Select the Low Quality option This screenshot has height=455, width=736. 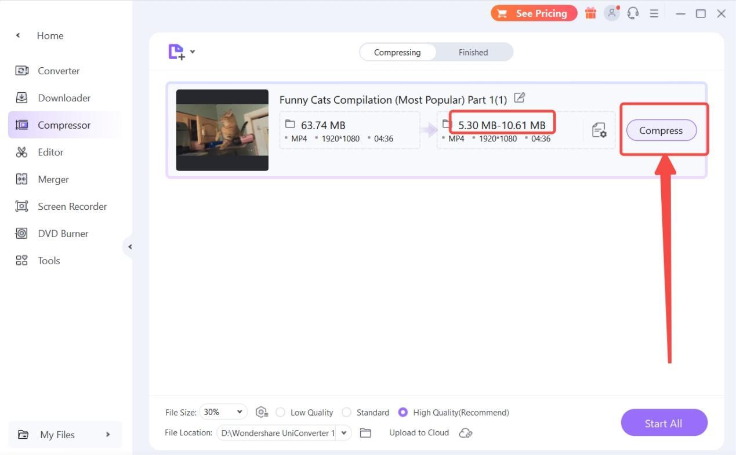tap(281, 412)
